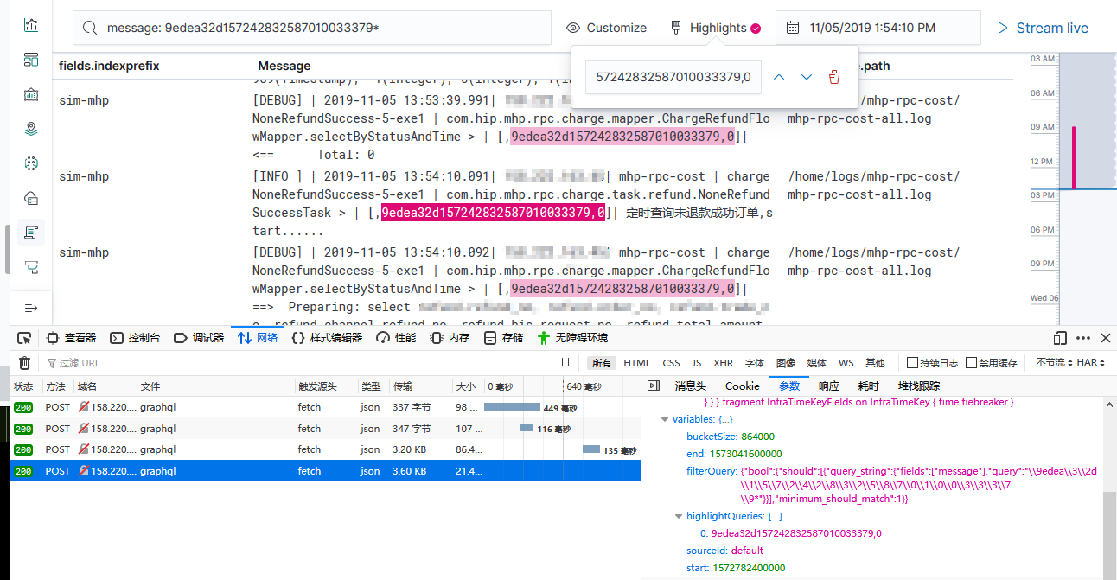Select the date time 11/05/2019 1:54:10 PM
Screen dimensions: 1117x580
click(872, 28)
